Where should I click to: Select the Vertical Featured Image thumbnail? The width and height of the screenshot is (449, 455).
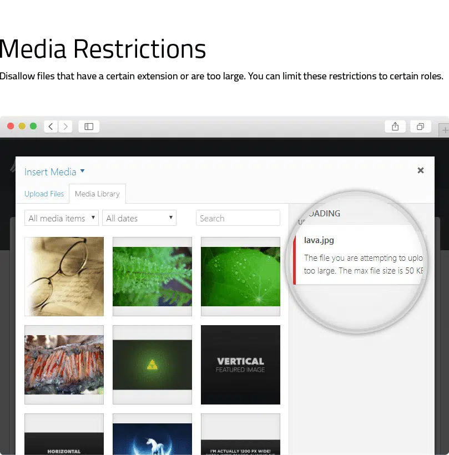click(x=241, y=365)
